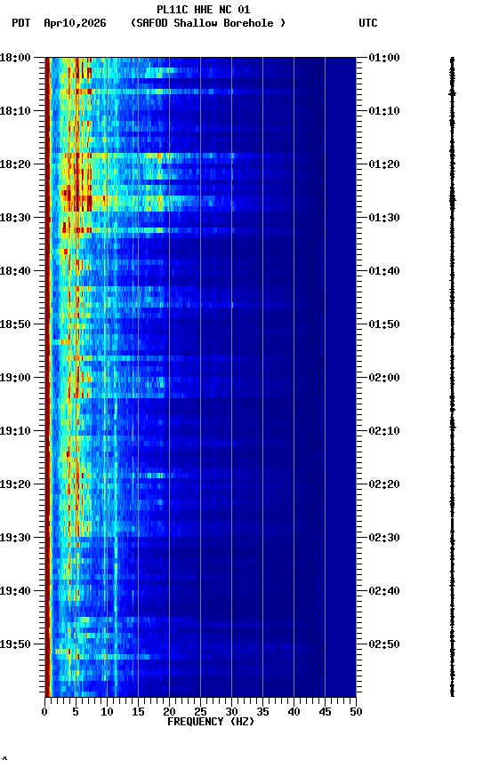Click the 19:00 PDT time tick label
The height and width of the screenshot is (768, 491).
coord(15,378)
